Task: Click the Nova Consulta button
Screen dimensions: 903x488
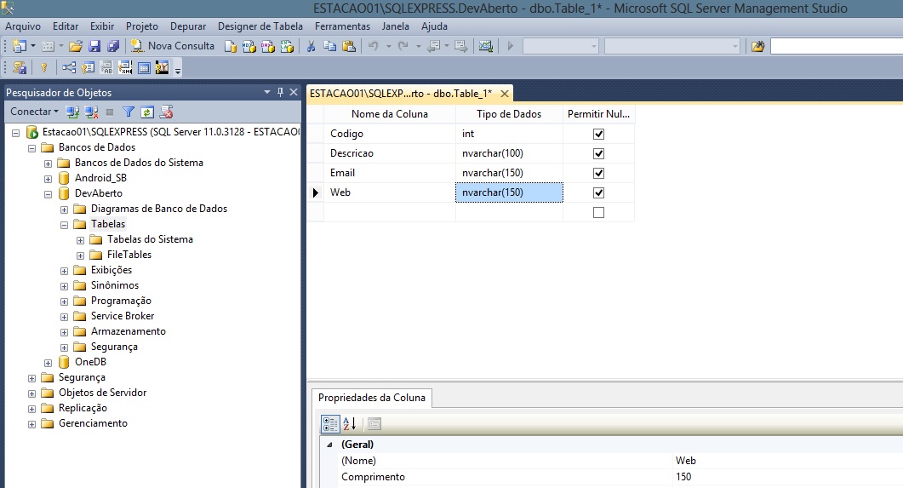Action: point(173,46)
